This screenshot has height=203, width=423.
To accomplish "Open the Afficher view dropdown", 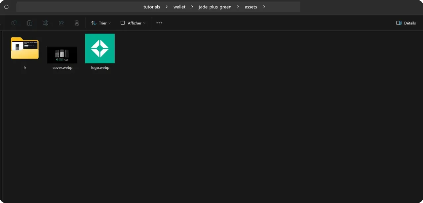I will pos(133,23).
